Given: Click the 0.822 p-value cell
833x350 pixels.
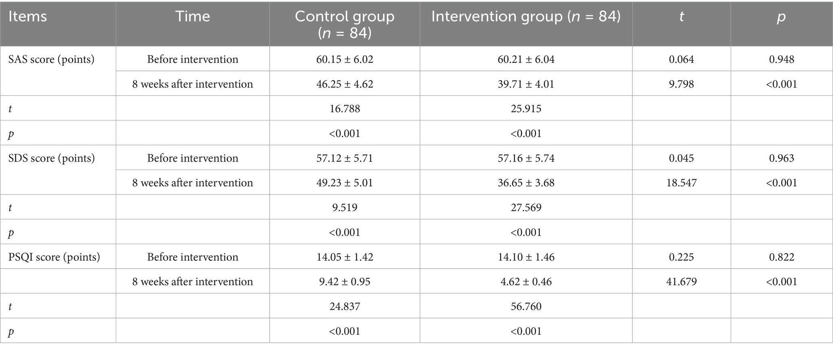Looking at the screenshot, I should point(781,257).
